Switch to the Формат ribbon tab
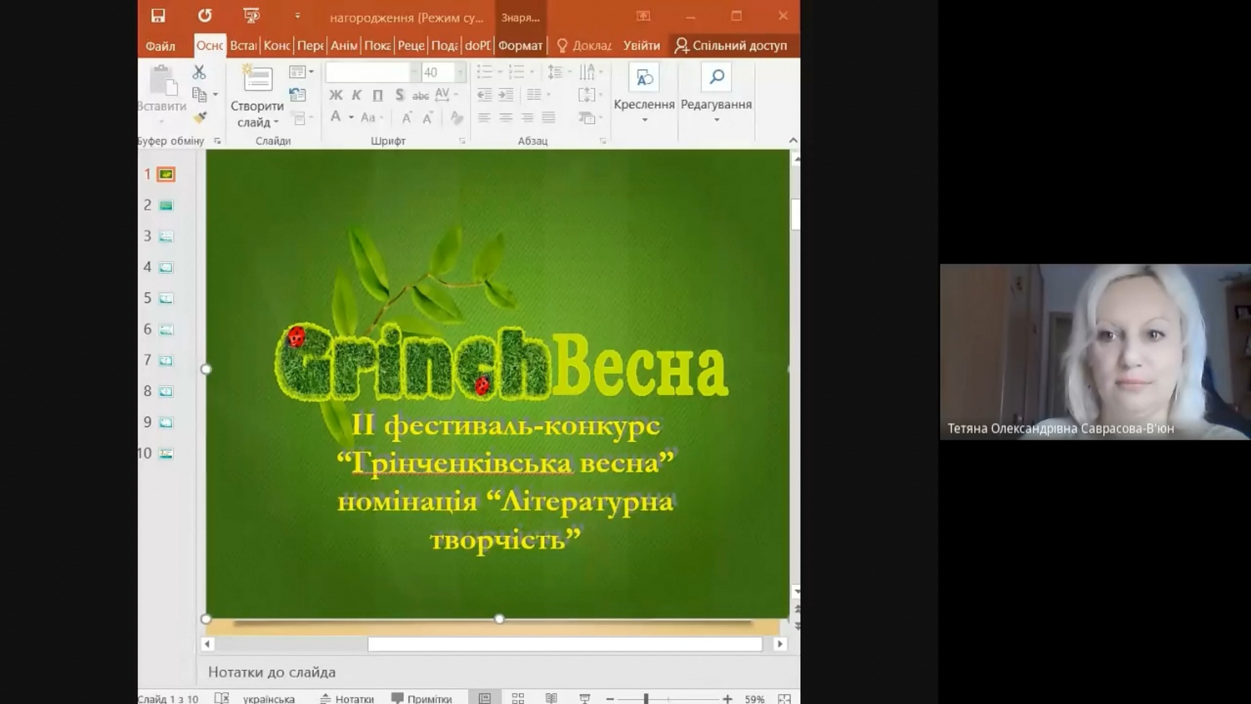 tap(520, 46)
